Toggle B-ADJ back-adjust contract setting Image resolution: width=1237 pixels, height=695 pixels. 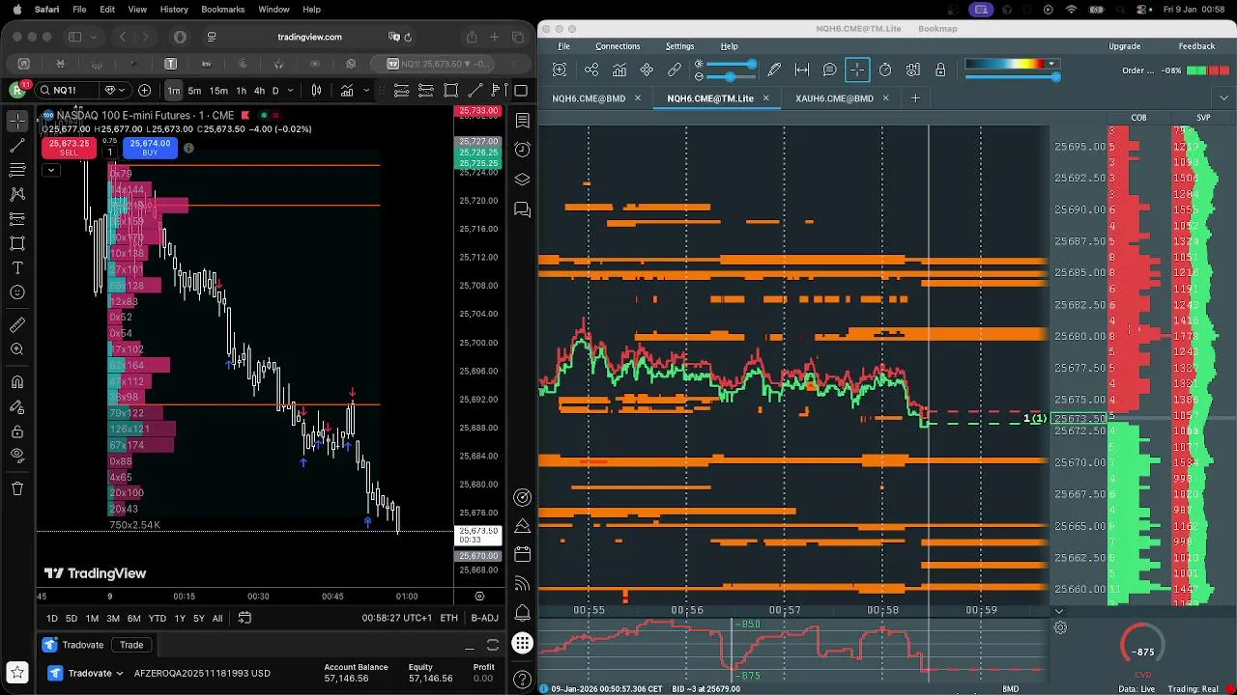tap(485, 618)
